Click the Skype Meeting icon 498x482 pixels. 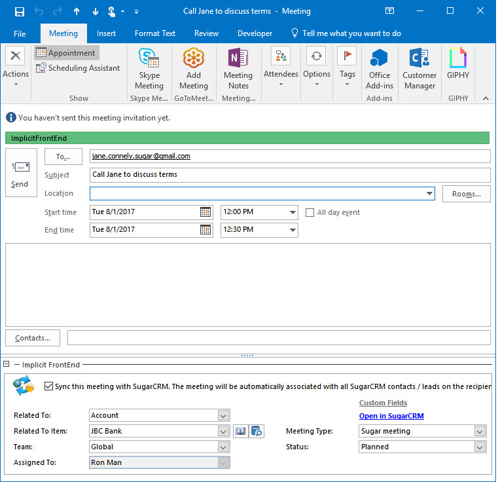[149, 69]
